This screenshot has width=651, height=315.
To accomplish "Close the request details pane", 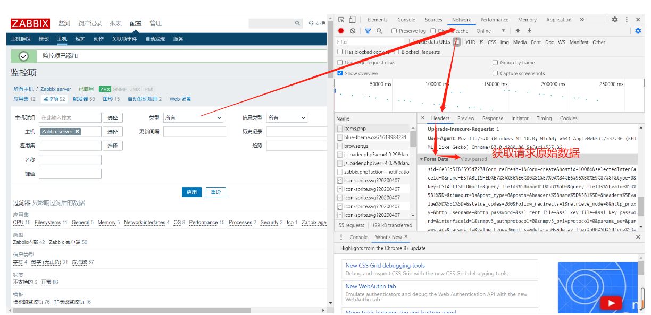I will point(423,118).
